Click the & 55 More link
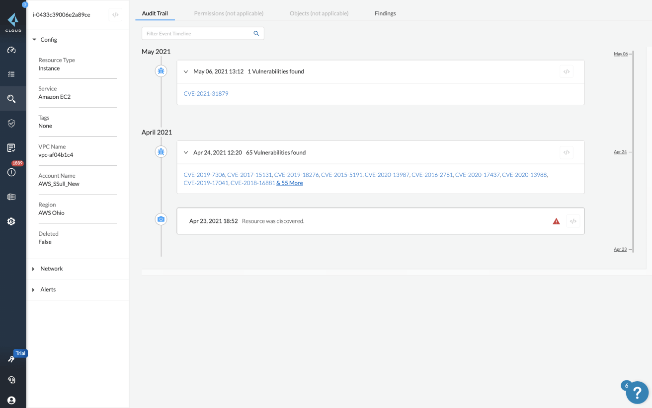Image resolution: width=652 pixels, height=408 pixels. [290, 183]
